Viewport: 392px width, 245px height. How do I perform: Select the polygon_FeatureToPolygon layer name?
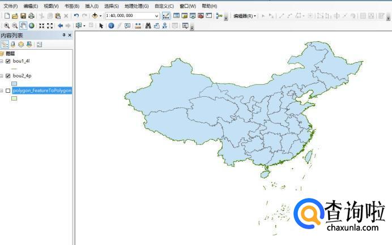42,91
